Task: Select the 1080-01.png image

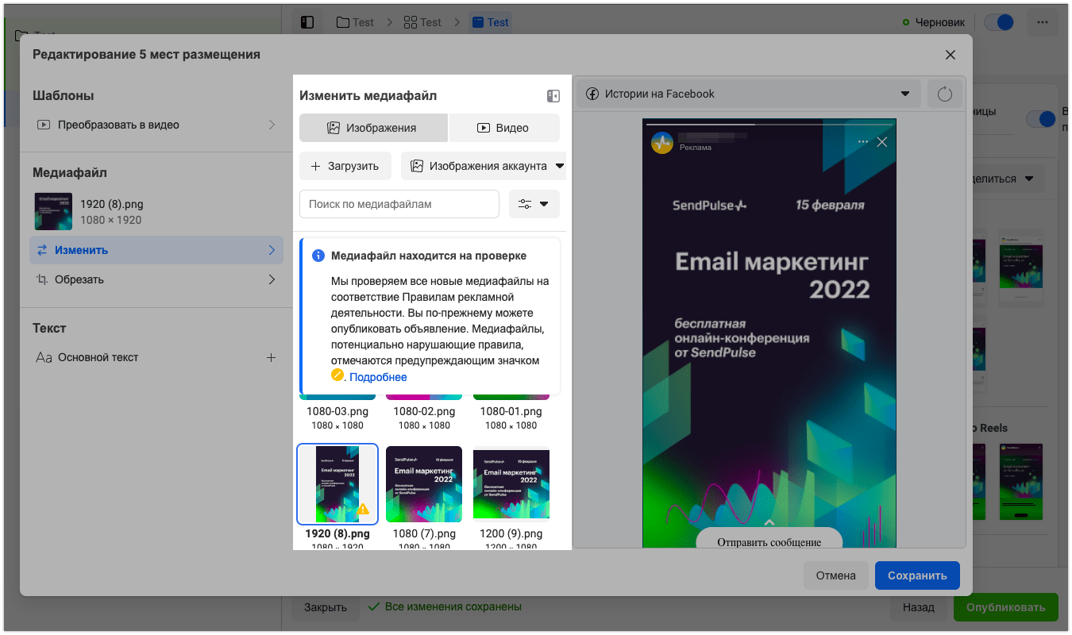Action: pyautogui.click(x=511, y=411)
